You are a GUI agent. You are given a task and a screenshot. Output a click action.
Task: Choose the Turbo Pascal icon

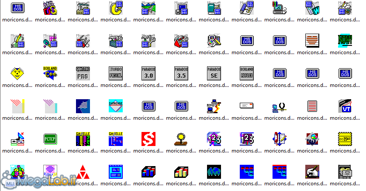(116, 73)
